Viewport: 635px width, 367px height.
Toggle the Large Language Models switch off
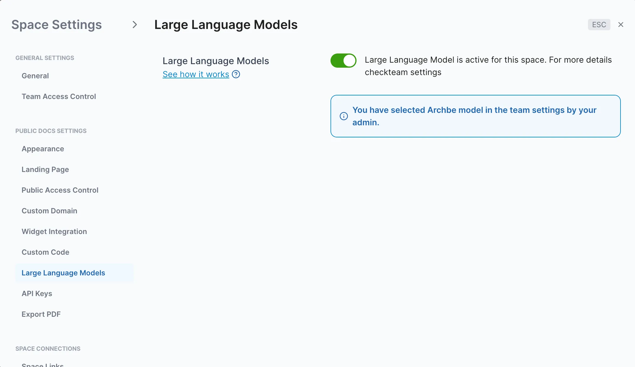click(343, 61)
